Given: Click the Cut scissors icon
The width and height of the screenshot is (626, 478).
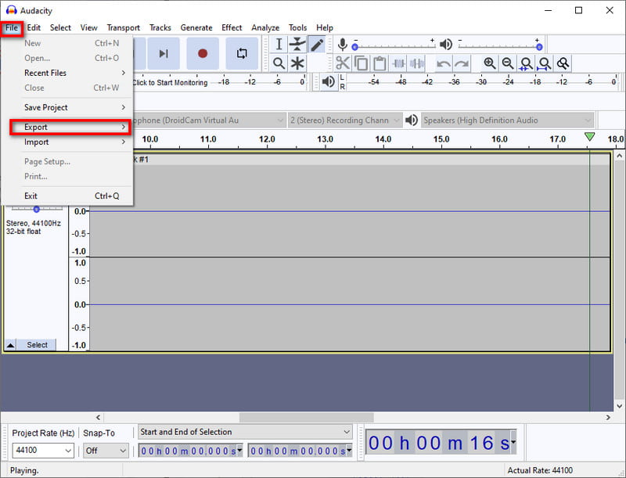Looking at the screenshot, I should pos(342,63).
